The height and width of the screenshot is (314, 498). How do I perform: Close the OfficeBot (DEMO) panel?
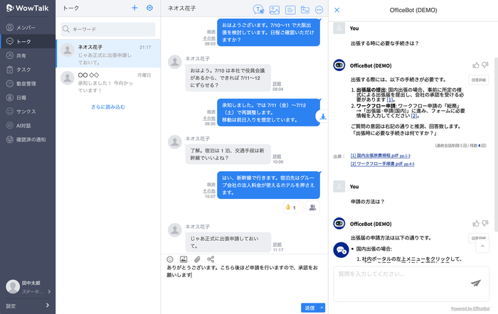337,10
